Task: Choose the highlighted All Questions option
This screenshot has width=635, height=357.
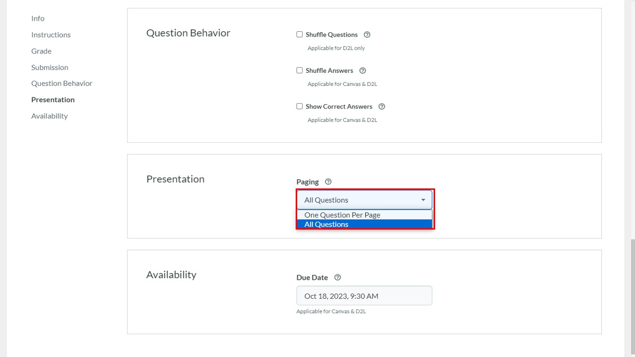Action: click(365, 224)
